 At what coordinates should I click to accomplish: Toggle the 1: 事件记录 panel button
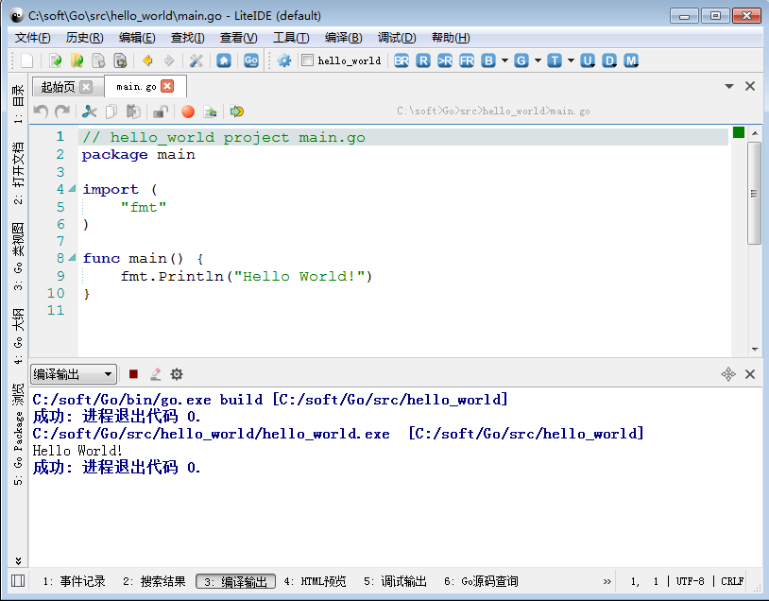pyautogui.click(x=74, y=581)
